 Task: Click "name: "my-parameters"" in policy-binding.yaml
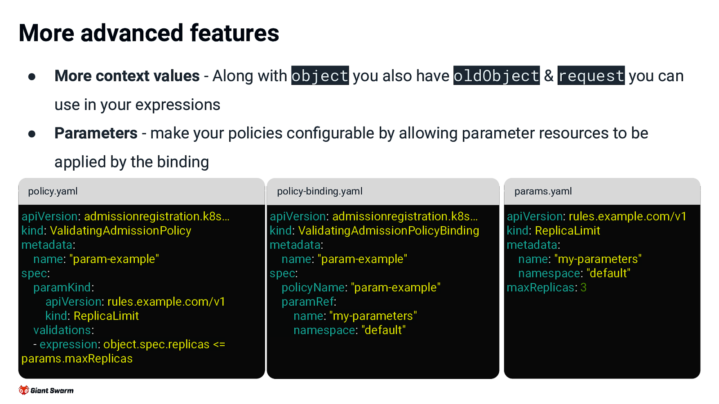click(355, 316)
